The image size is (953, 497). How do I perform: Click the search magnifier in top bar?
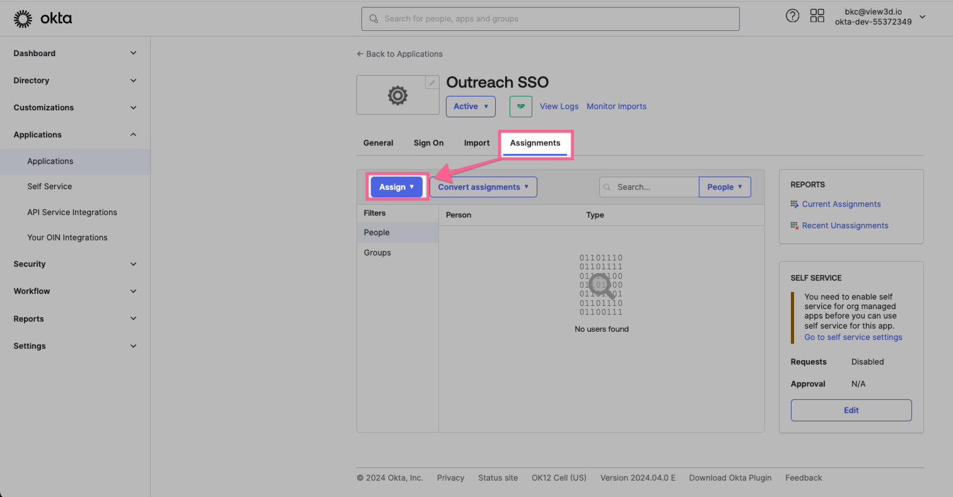tap(374, 19)
